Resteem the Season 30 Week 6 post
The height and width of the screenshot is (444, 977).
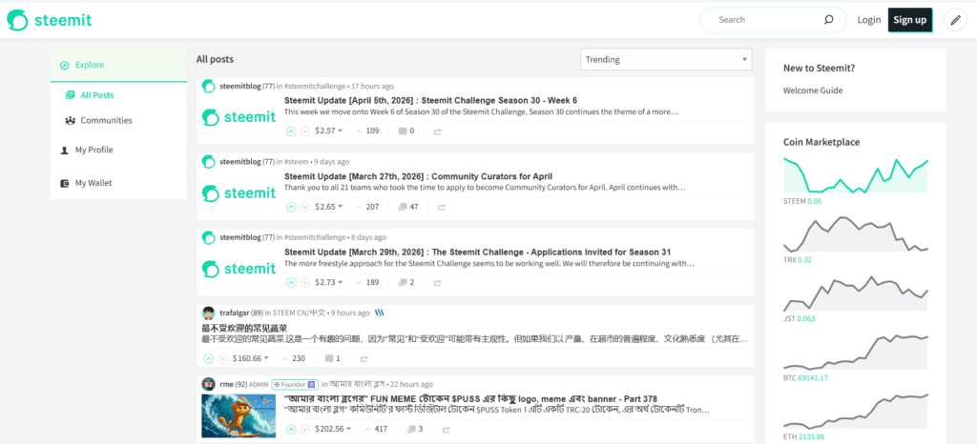(x=437, y=131)
